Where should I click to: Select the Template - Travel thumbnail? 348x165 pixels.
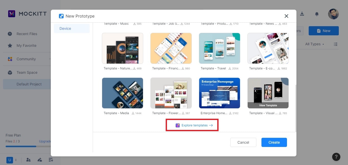pyautogui.click(x=220, y=48)
